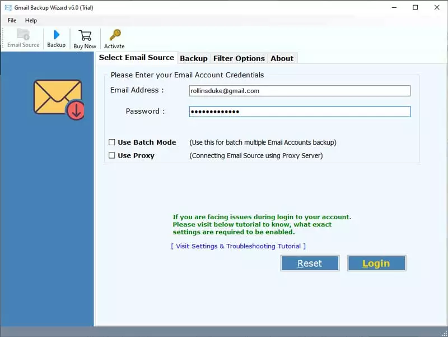Click the Email Address input field

pyautogui.click(x=300, y=91)
